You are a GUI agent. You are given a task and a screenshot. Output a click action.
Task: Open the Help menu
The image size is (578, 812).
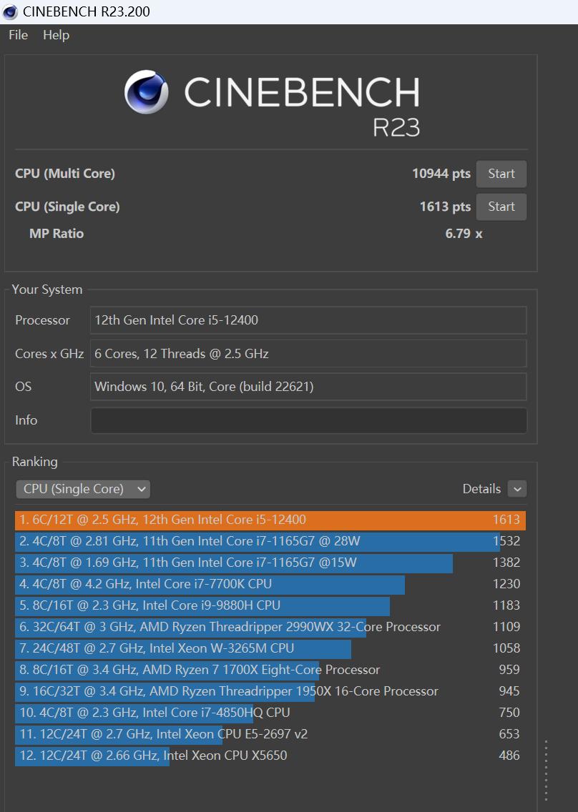(x=56, y=35)
